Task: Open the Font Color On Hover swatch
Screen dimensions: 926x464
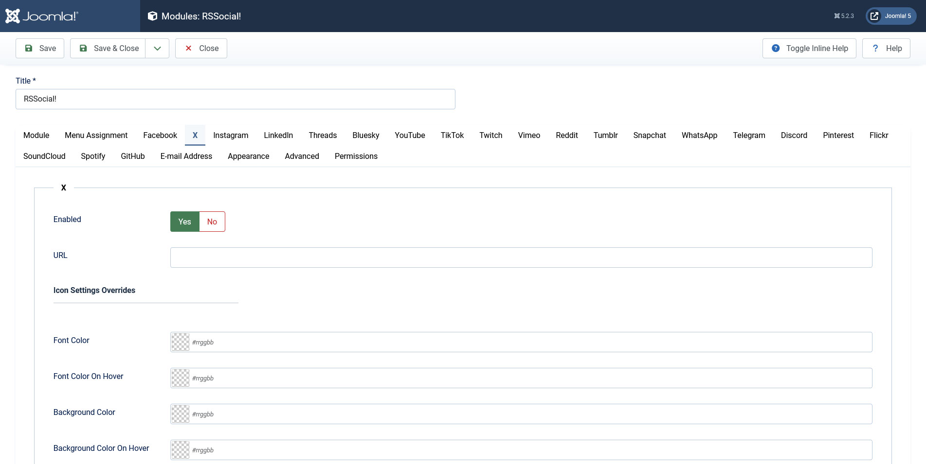Action: (x=181, y=378)
